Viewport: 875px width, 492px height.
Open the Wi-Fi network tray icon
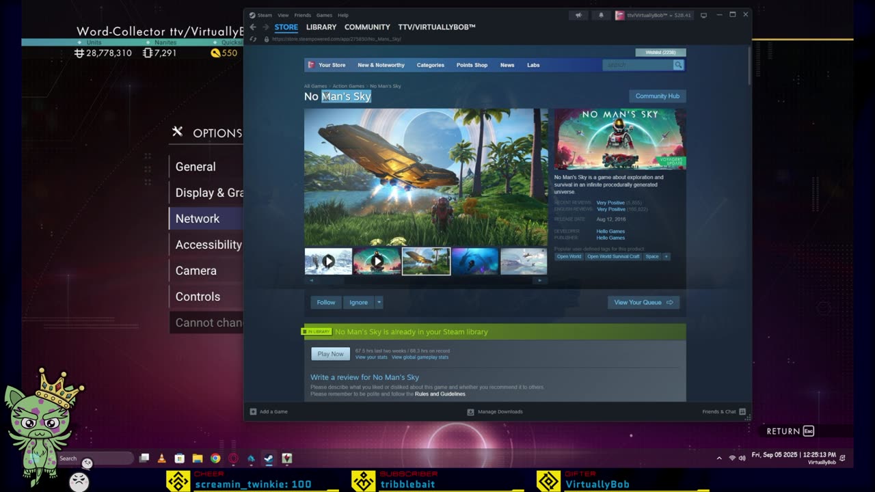pos(731,458)
